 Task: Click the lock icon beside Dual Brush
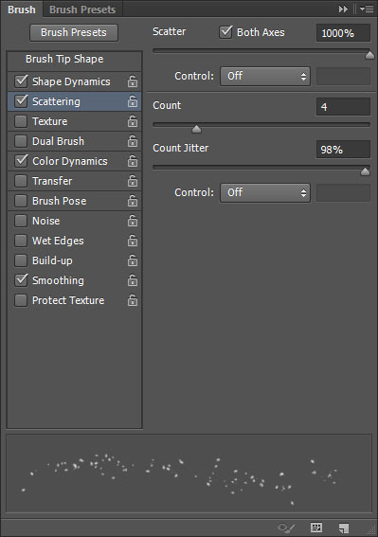(133, 141)
